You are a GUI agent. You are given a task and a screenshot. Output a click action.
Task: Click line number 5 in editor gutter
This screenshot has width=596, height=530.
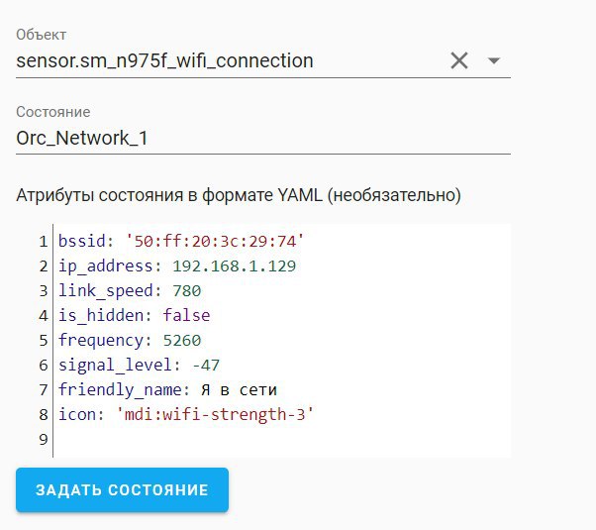44,341
